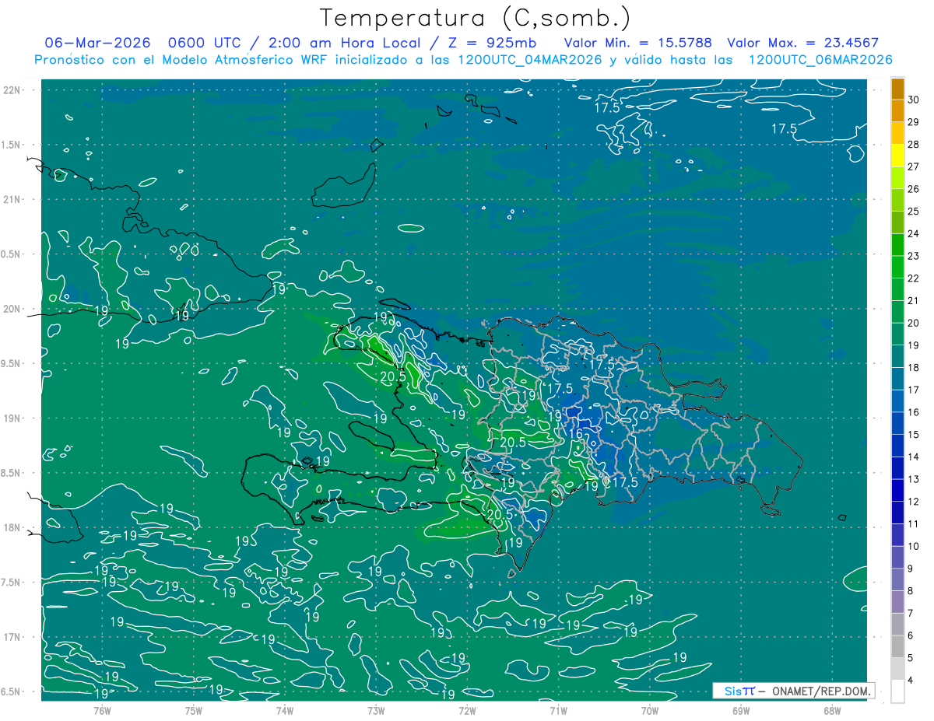
Task: Click the "18N" latitude axis label
Action: coord(13,527)
